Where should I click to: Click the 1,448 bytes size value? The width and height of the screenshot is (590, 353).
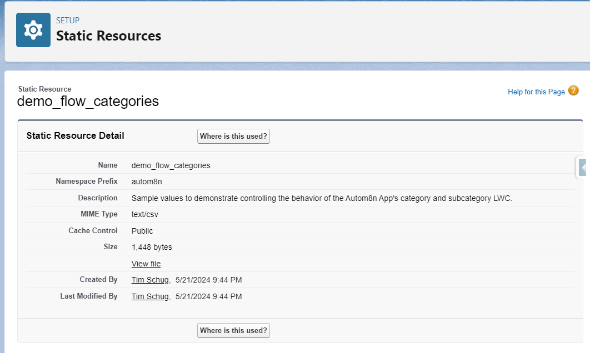152,247
